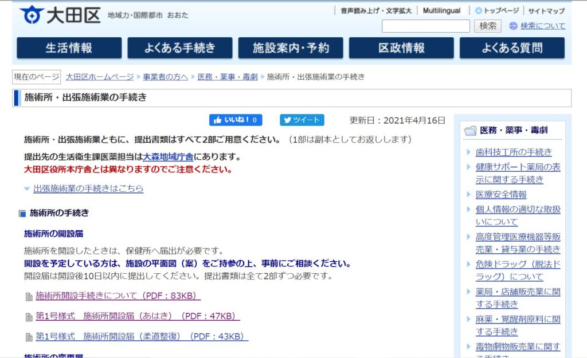Open Multilingual language options
Image resolution: width=587 pixels, height=358 pixels.
pos(441,10)
